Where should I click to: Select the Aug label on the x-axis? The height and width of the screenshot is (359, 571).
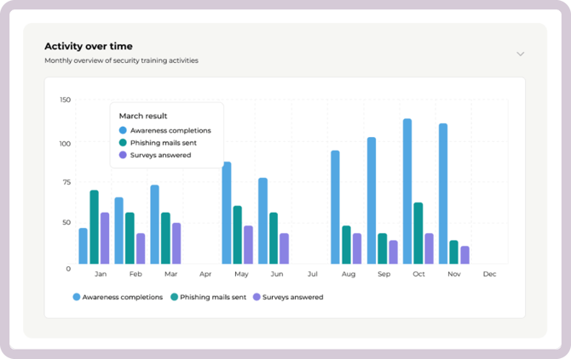pyautogui.click(x=348, y=275)
